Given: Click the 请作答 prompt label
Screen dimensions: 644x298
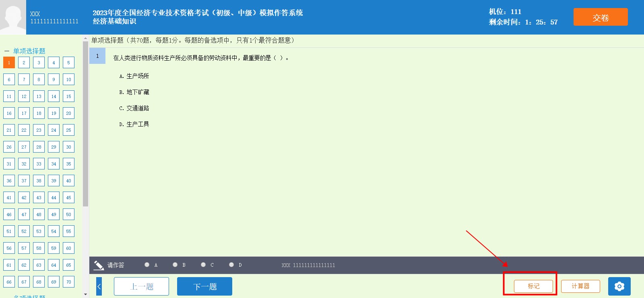Looking at the screenshot, I should coord(116,265).
